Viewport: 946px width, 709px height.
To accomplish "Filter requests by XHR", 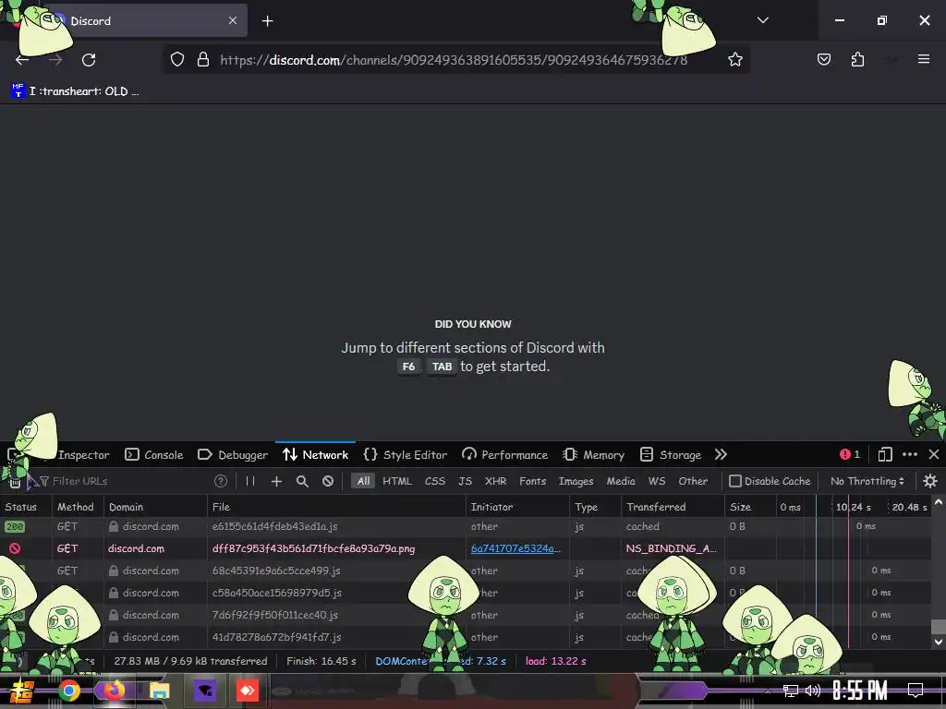I will 496,481.
